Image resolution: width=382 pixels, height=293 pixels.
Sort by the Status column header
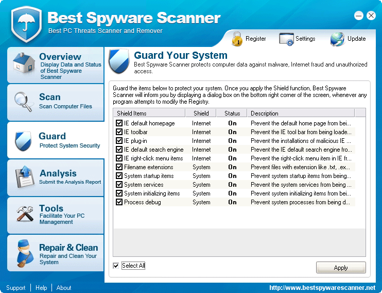click(x=232, y=113)
